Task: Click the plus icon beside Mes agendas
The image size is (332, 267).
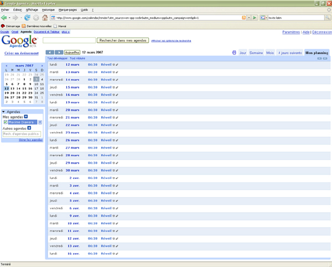Action: pos(26,117)
